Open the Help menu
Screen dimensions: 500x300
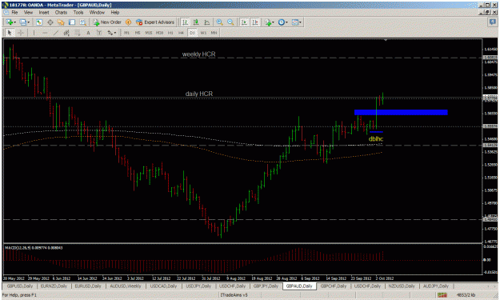coord(114,12)
